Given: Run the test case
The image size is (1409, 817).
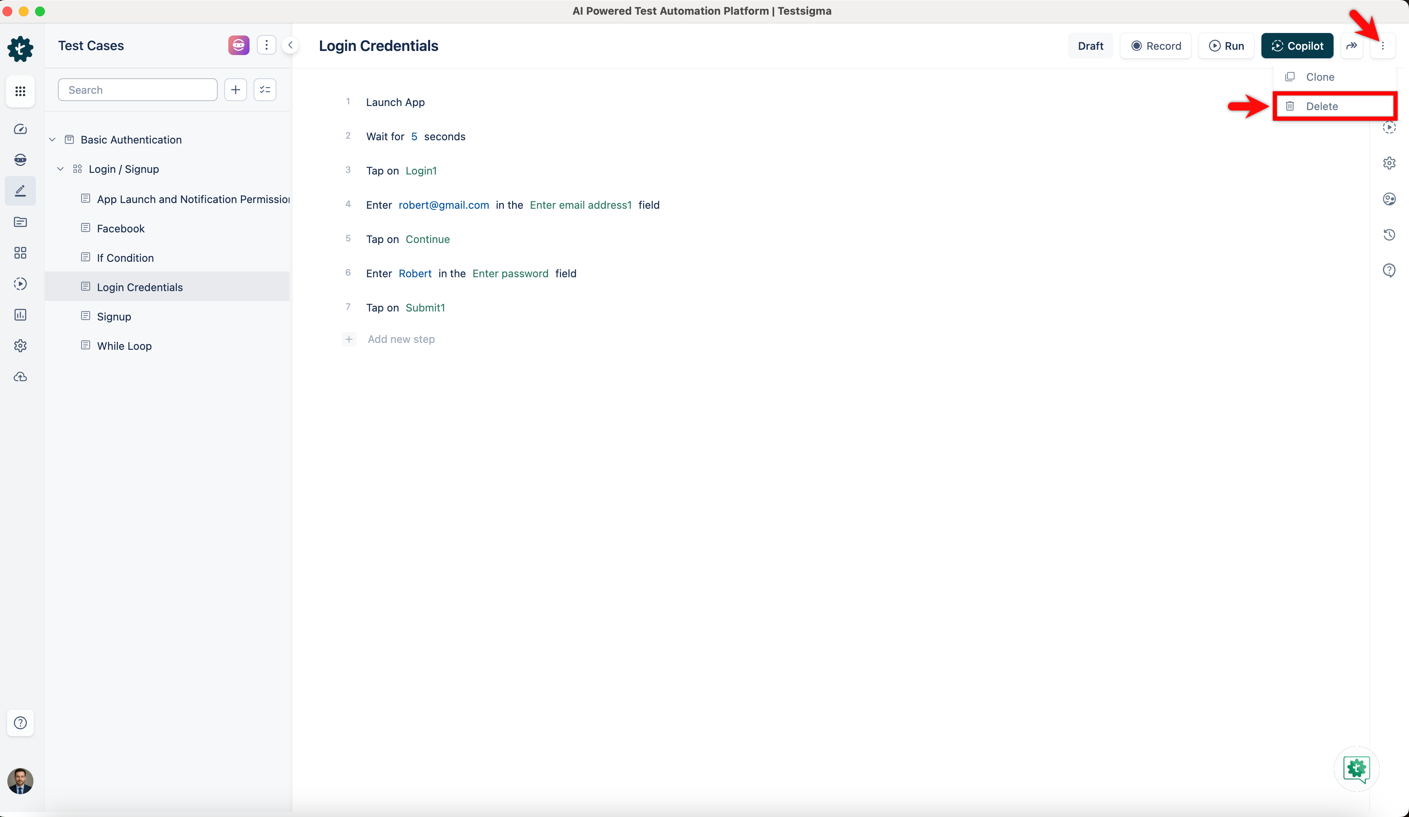Looking at the screenshot, I should [1226, 46].
